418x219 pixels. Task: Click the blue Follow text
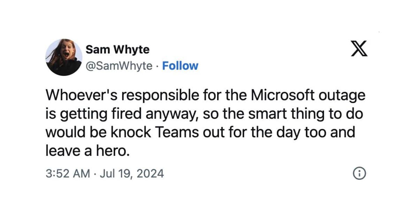coord(180,66)
